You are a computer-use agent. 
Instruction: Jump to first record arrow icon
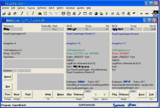(141, 14)
